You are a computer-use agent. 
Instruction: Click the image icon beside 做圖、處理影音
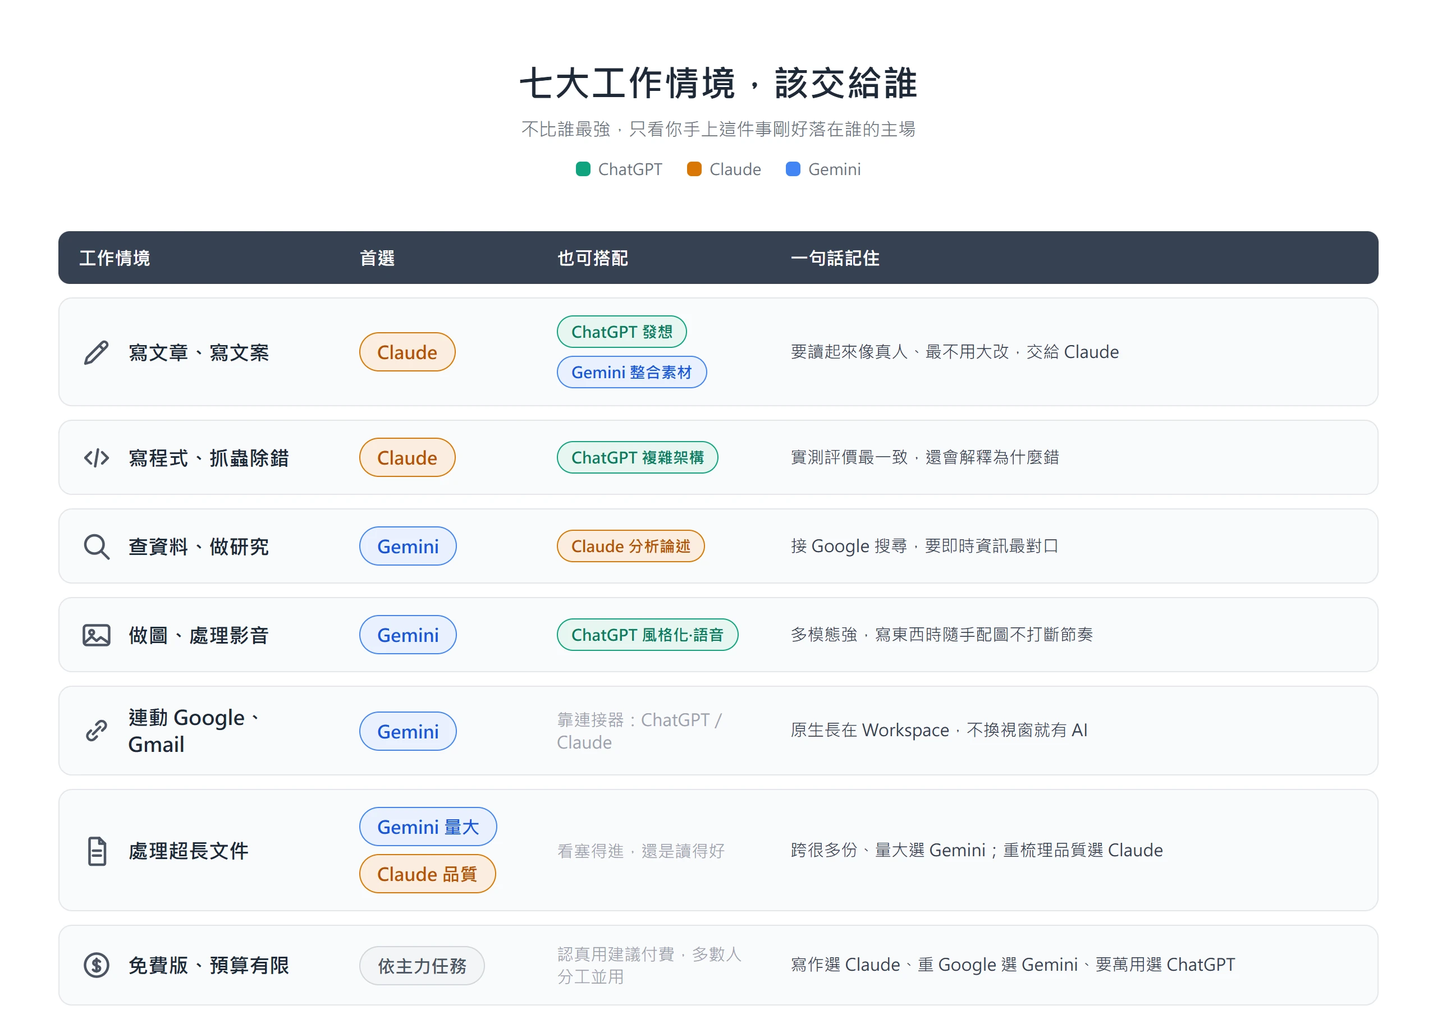pos(97,635)
